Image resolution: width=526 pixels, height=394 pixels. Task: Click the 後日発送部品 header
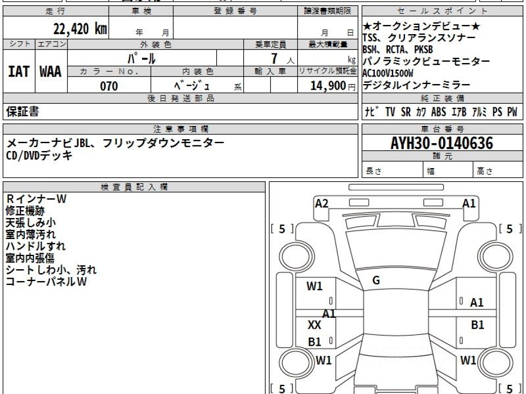coord(181,98)
